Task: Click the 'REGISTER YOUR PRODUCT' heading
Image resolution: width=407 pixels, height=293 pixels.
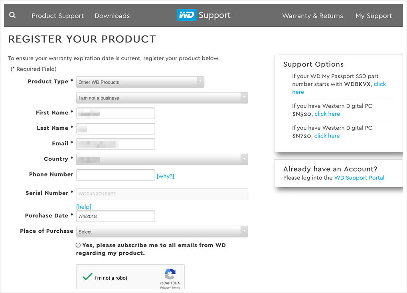Action: tap(82, 39)
